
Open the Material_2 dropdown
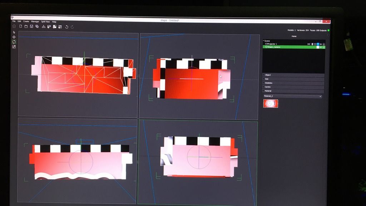click(293, 96)
